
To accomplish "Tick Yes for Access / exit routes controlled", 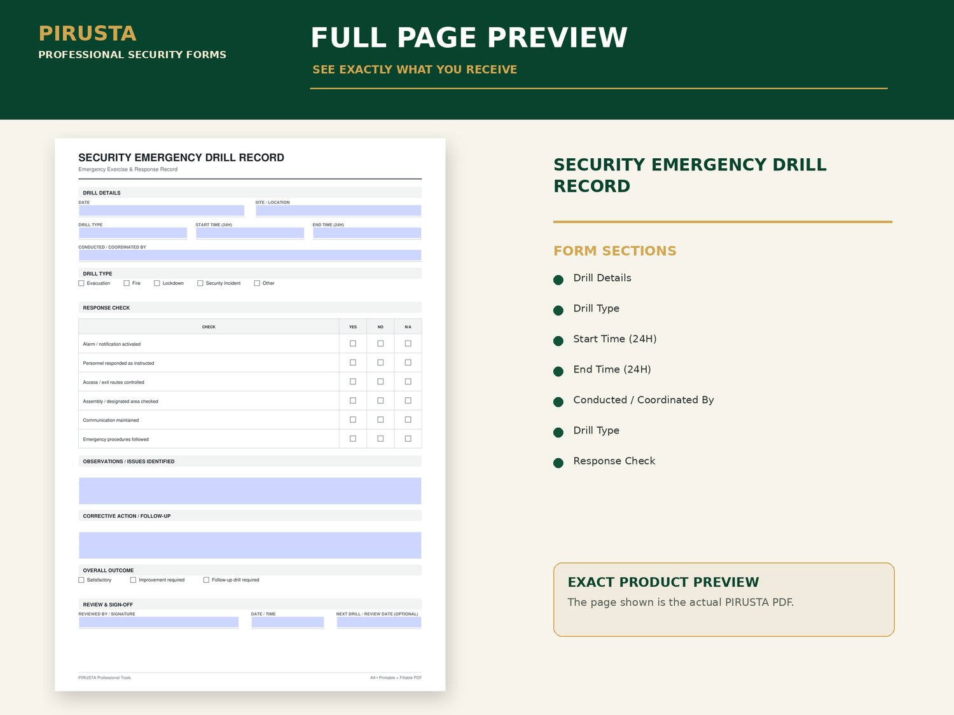I will pos(353,381).
